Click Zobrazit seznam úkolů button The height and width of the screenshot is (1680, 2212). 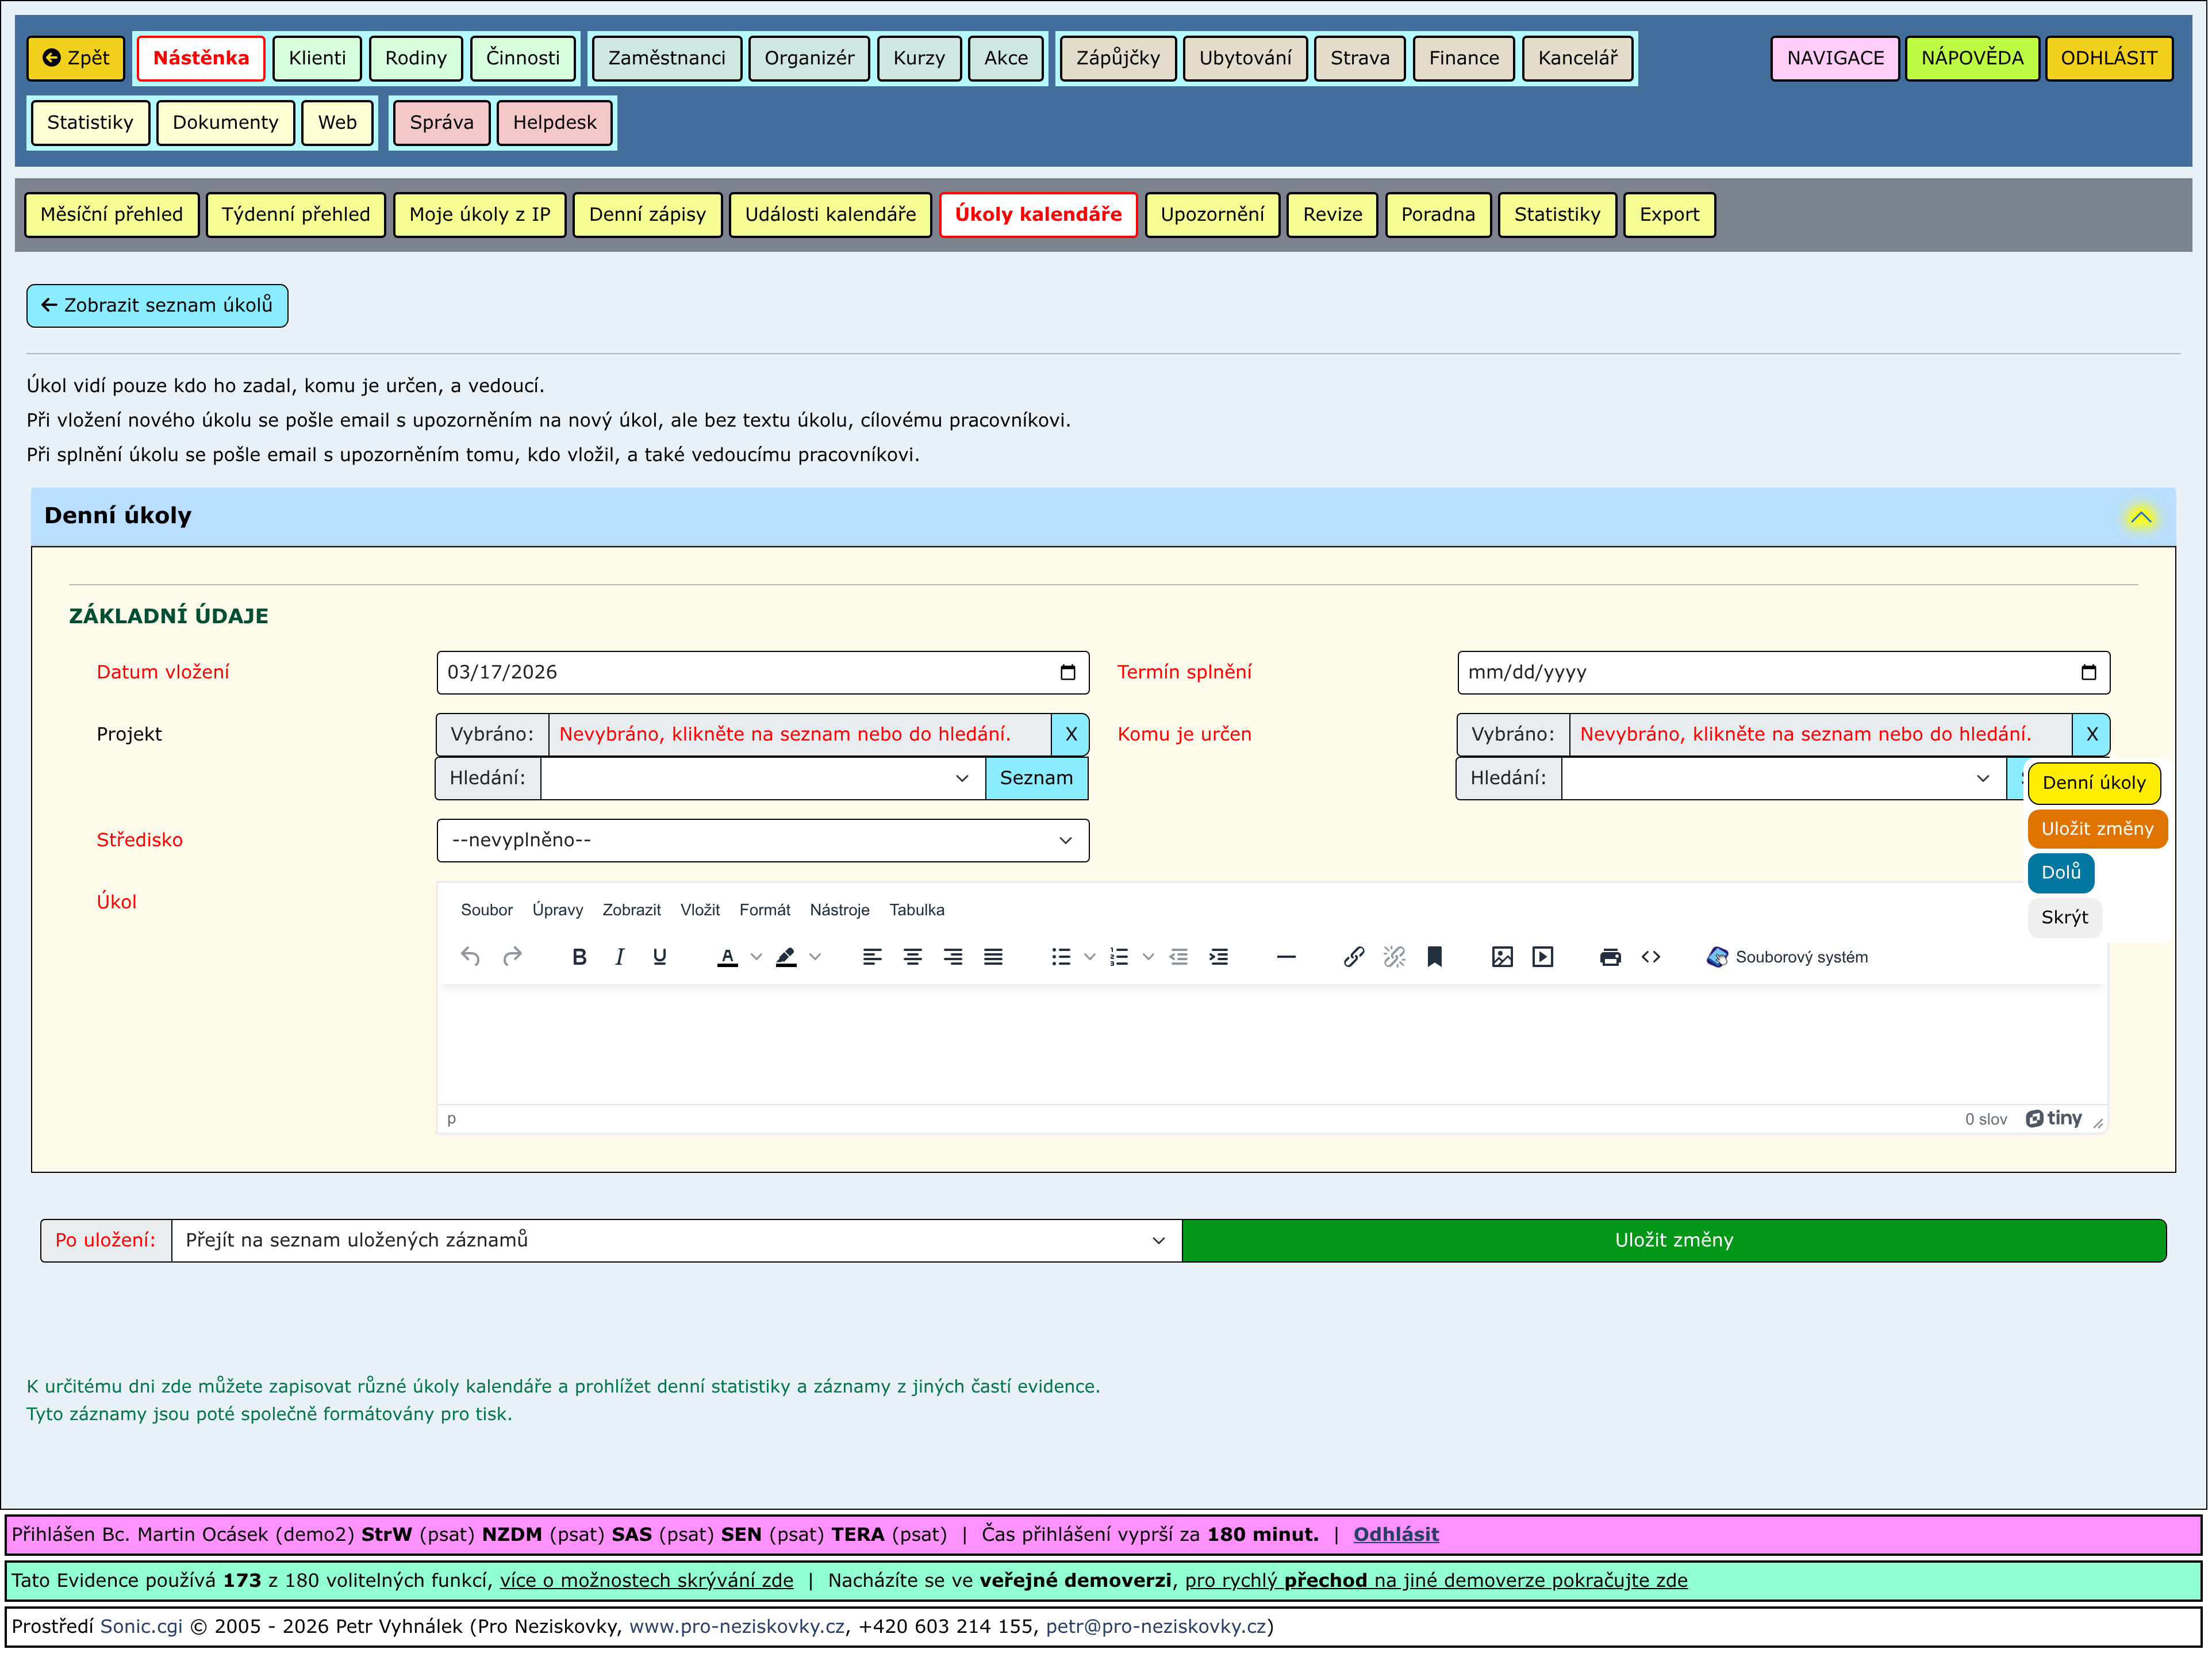pos(157,305)
